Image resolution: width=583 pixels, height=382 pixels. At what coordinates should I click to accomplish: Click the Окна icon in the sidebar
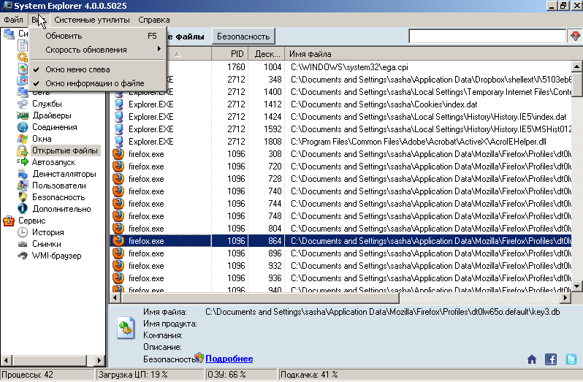pyautogui.click(x=23, y=139)
